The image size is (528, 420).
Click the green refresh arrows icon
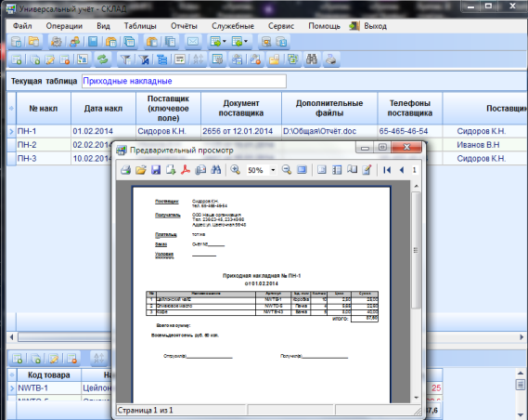click(x=102, y=59)
